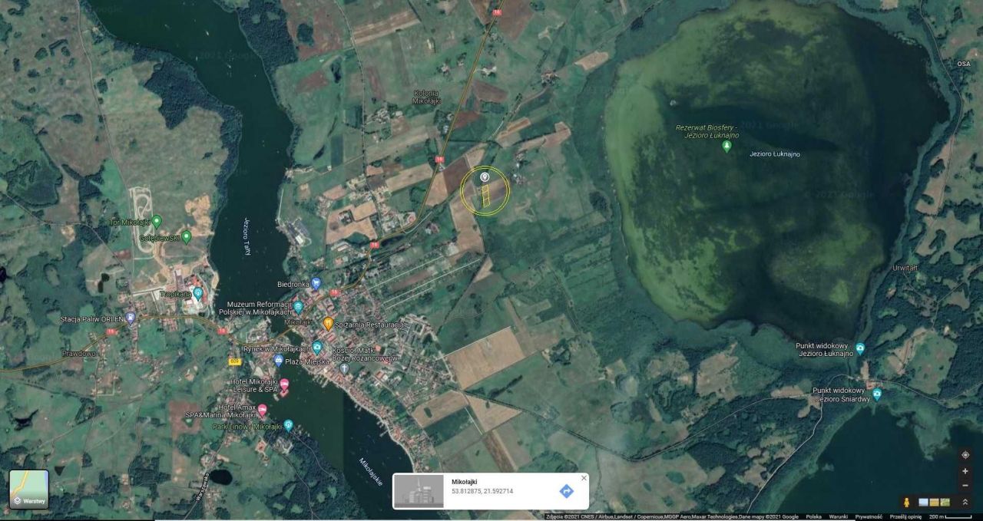Click the Stacja Paliw ORLEN marker

131,318
